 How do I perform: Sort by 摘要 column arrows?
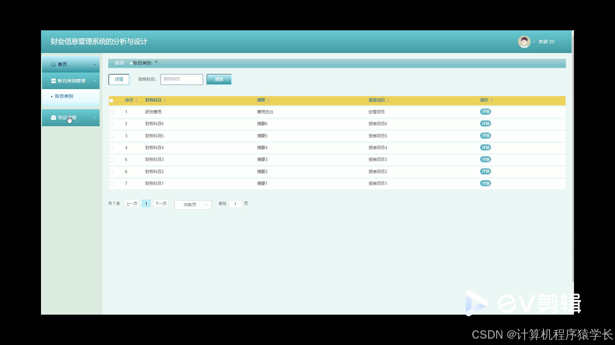(x=268, y=100)
